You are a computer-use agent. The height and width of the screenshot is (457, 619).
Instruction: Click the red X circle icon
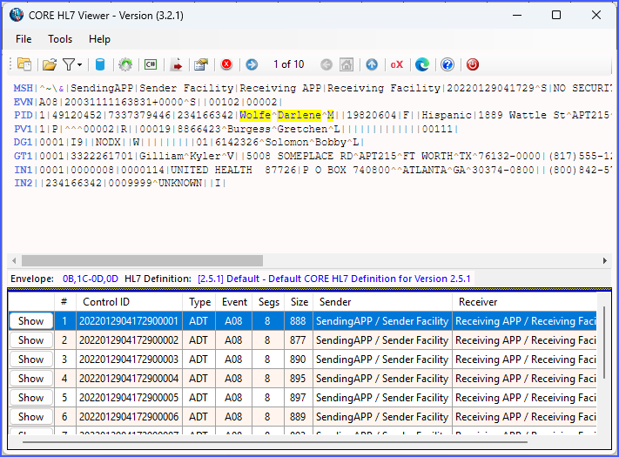pos(226,64)
